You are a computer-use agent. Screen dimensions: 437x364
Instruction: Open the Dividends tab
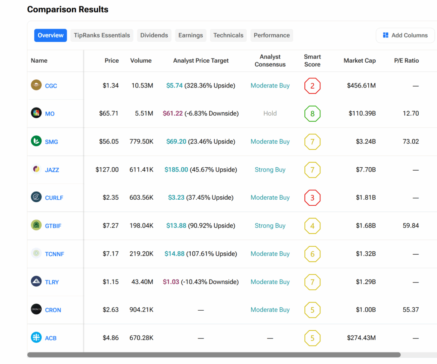(154, 35)
